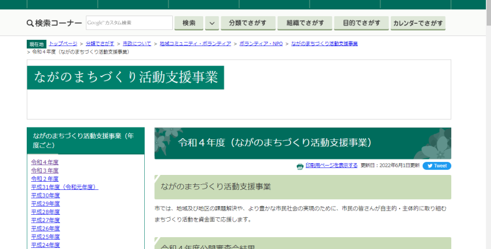Click the magnifying glass search icon

pyautogui.click(x=30, y=24)
